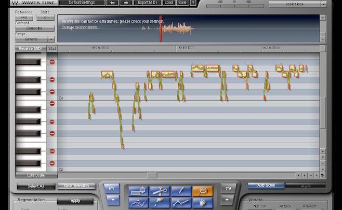Click the Undo arrow button
This screenshot has width=342, height=210.
[x=111, y=188]
